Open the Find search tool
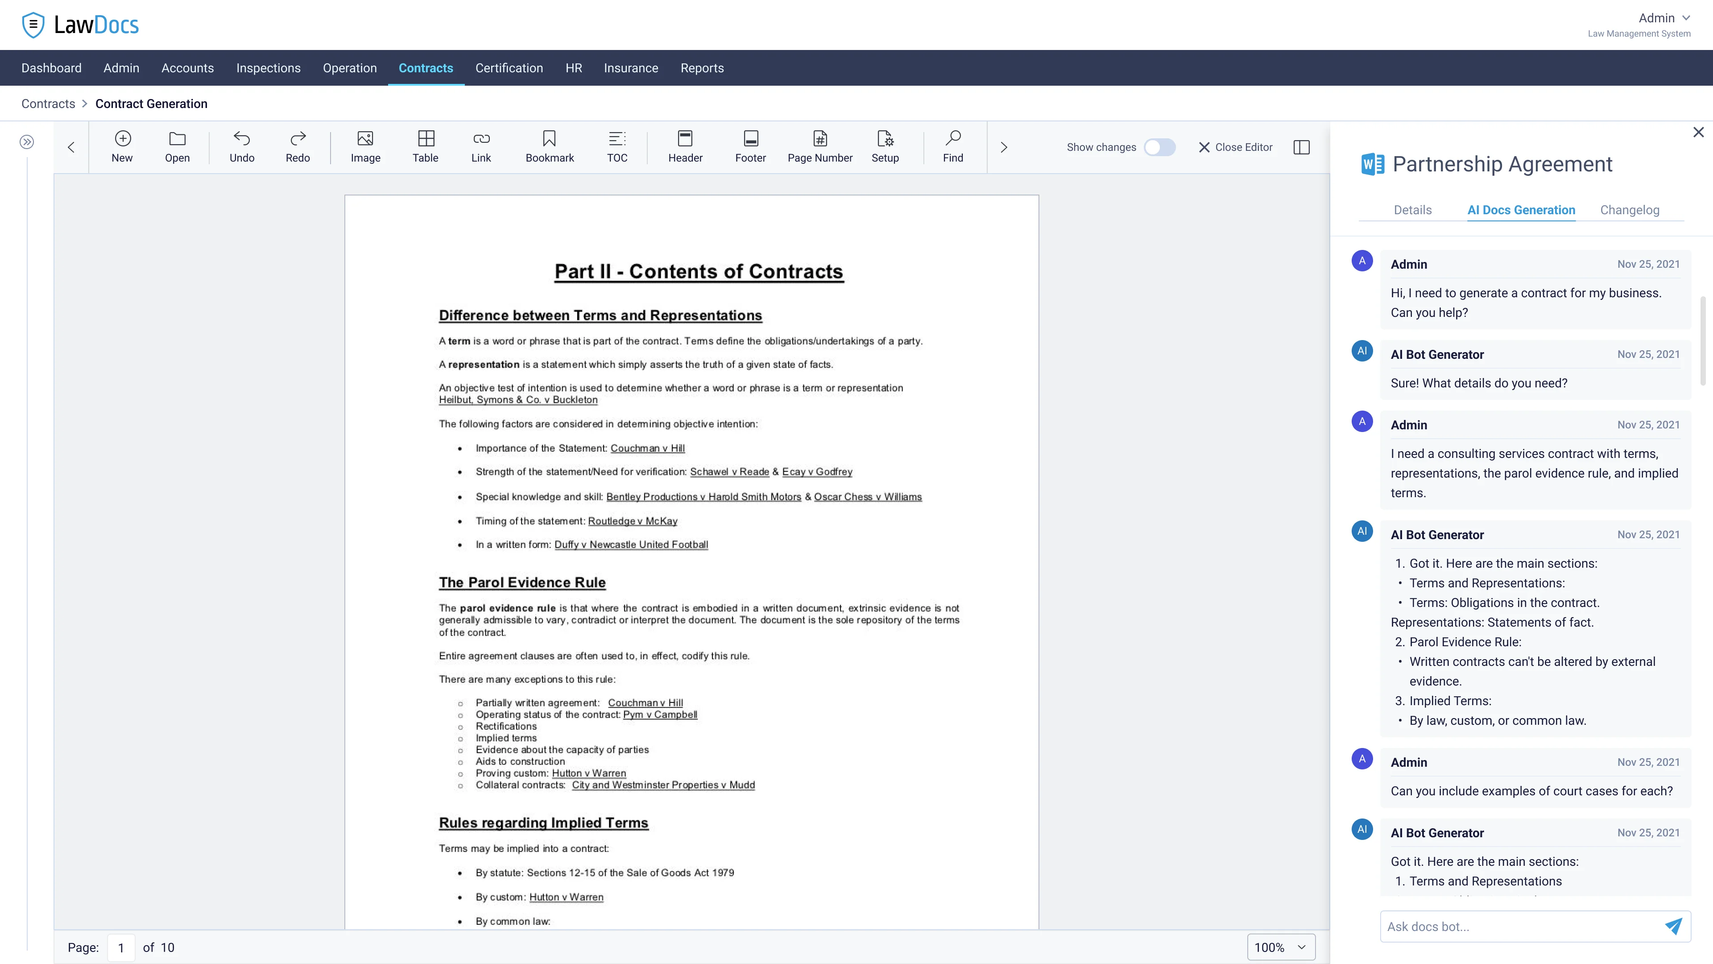Screen dimensions: 1713x964 coord(953,147)
